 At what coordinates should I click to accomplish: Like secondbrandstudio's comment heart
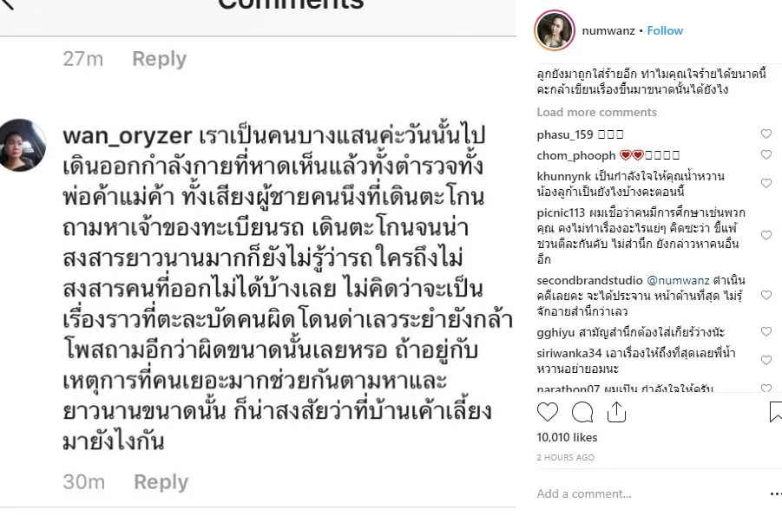pos(766,295)
